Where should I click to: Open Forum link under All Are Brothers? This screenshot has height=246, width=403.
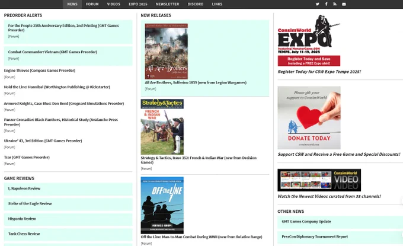click(x=151, y=89)
